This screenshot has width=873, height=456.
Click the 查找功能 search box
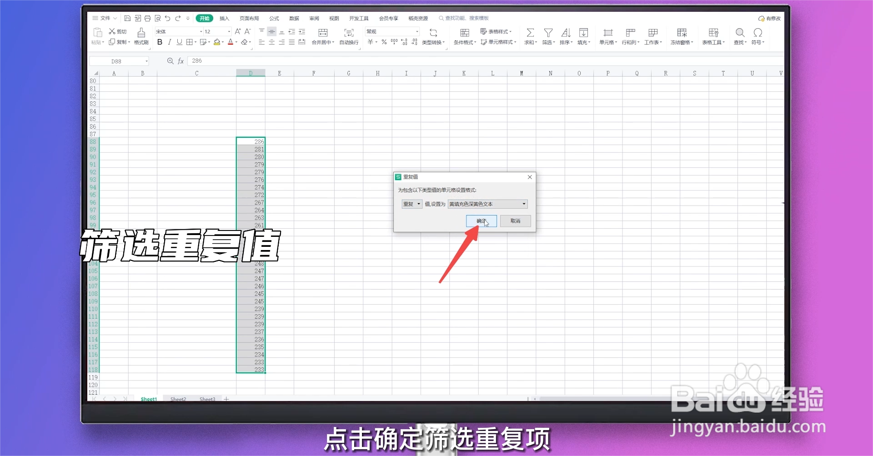464,18
